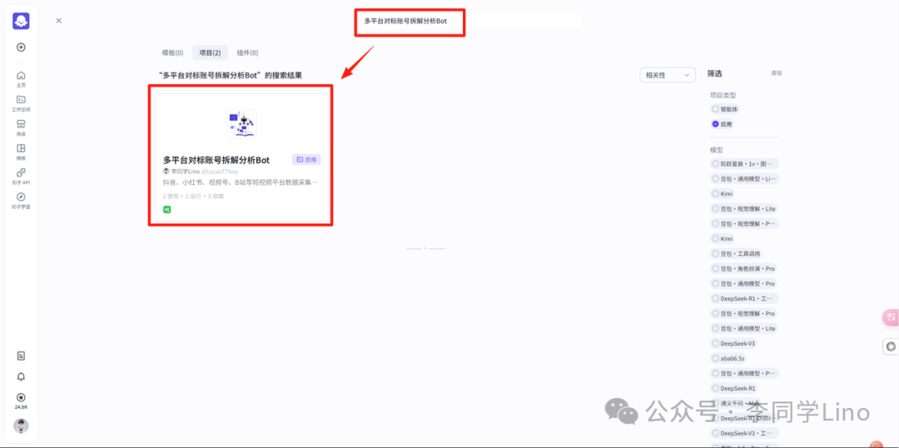Click the card stats 1 使用・1 运行・0 收藏
The width and height of the screenshot is (899, 448).
[x=193, y=197]
